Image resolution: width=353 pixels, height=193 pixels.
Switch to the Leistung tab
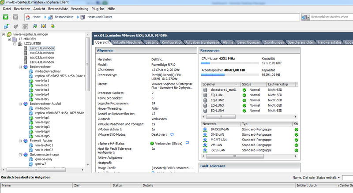click(152, 42)
